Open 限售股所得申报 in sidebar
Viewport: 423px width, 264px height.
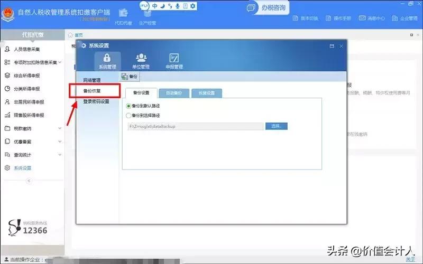[29, 115]
